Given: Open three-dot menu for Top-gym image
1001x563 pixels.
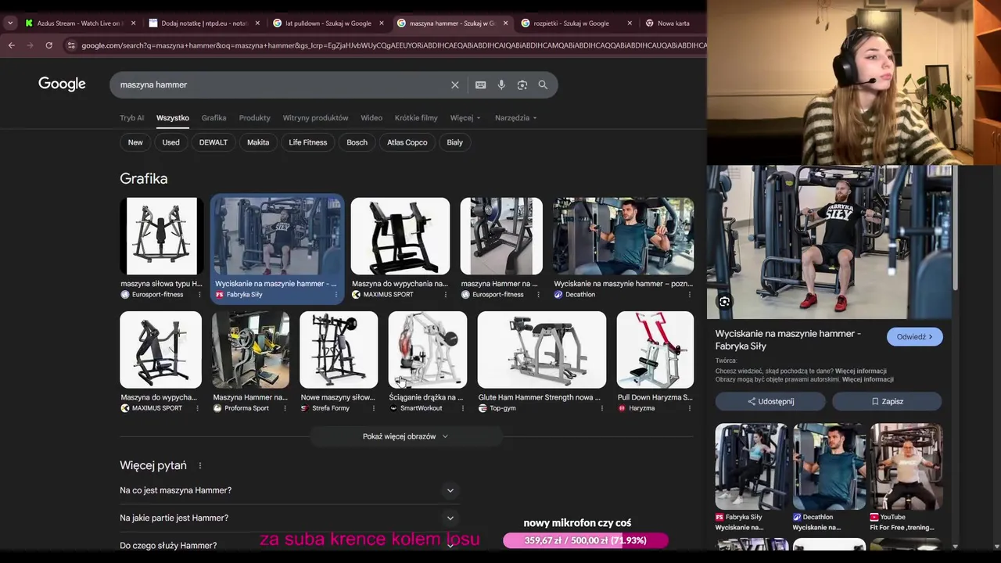Looking at the screenshot, I should pos(601,408).
